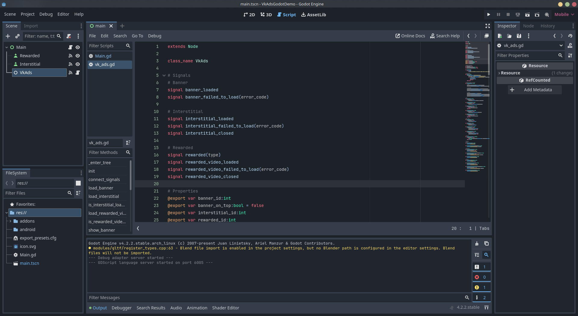
Task: Instantiate a child scene link icon
Action: coord(17,36)
